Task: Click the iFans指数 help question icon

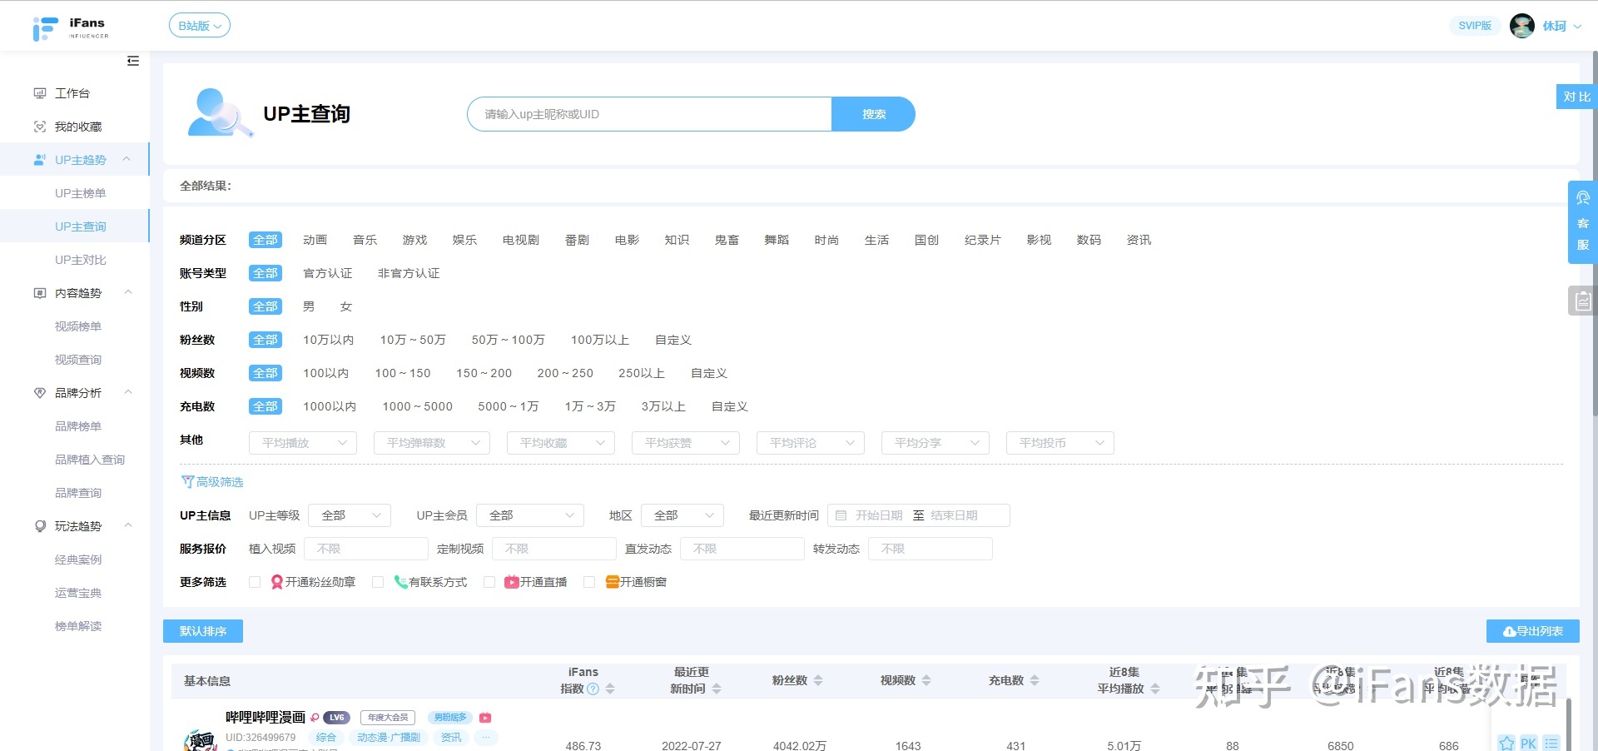Action: click(x=593, y=689)
